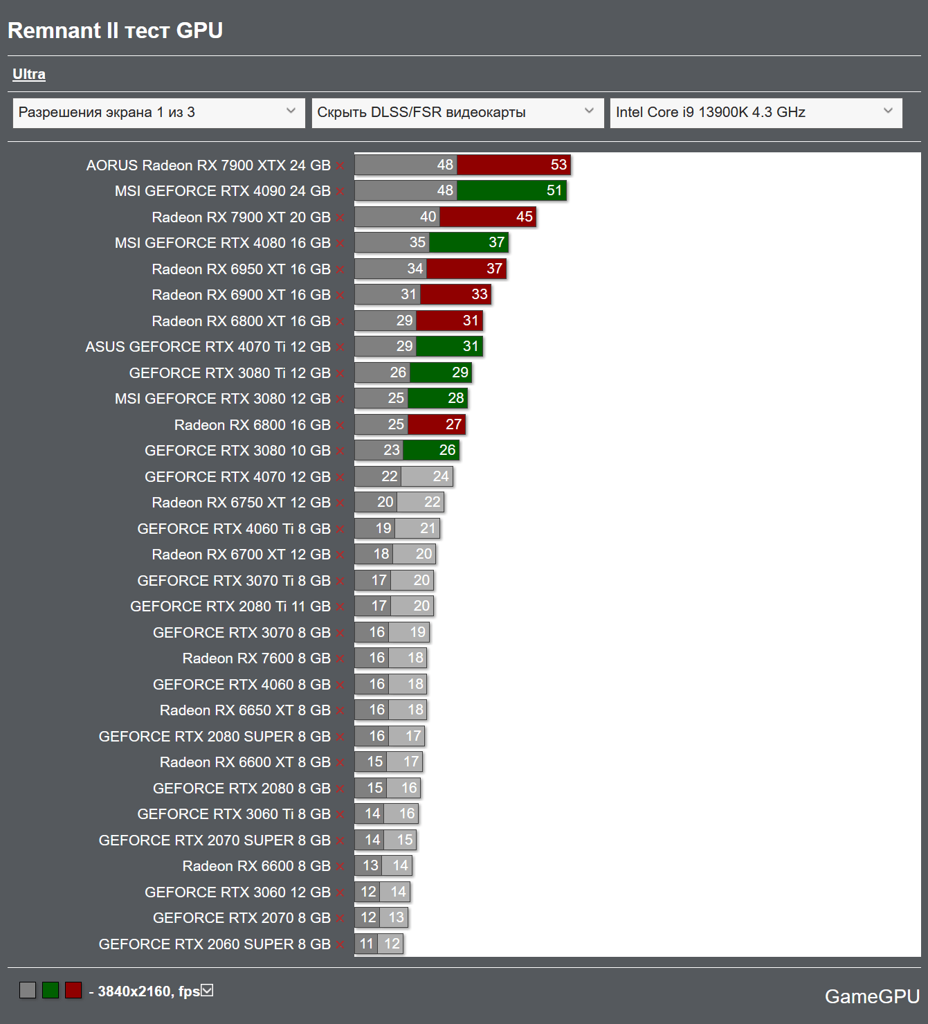Open the Intel Core i9 13900K processor dropdown
Viewport: 928px width, 1024px height.
[756, 113]
